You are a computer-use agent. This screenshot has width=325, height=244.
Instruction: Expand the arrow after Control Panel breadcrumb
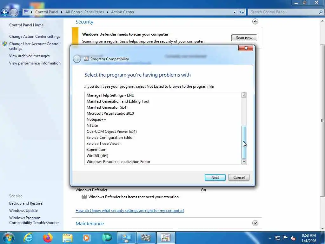click(x=62, y=12)
